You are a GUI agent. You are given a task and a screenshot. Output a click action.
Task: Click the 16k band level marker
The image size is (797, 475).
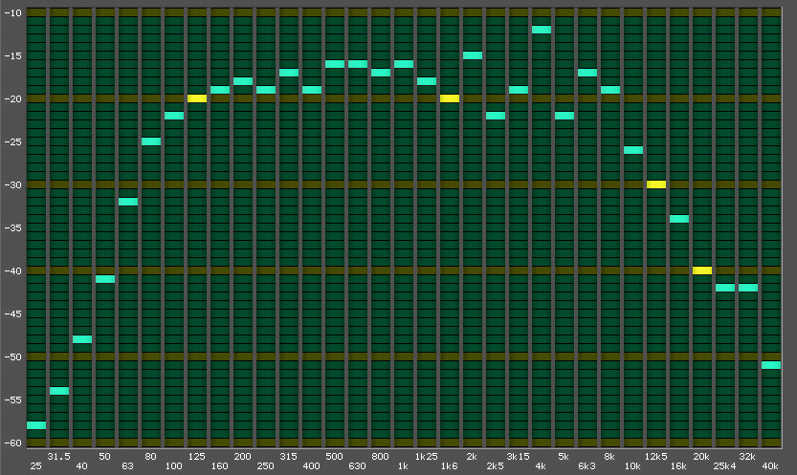click(679, 219)
